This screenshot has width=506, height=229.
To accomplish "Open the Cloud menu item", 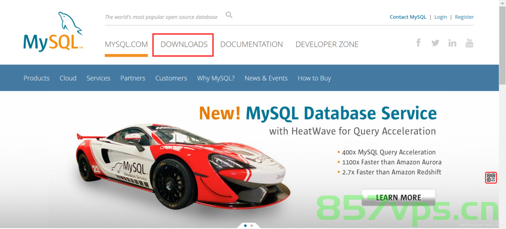I will coord(68,78).
